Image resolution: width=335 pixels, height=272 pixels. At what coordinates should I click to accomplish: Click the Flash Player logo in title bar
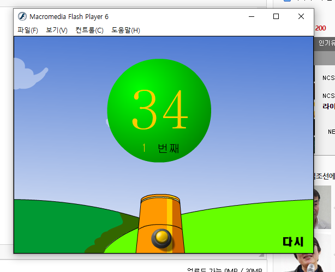click(22, 16)
